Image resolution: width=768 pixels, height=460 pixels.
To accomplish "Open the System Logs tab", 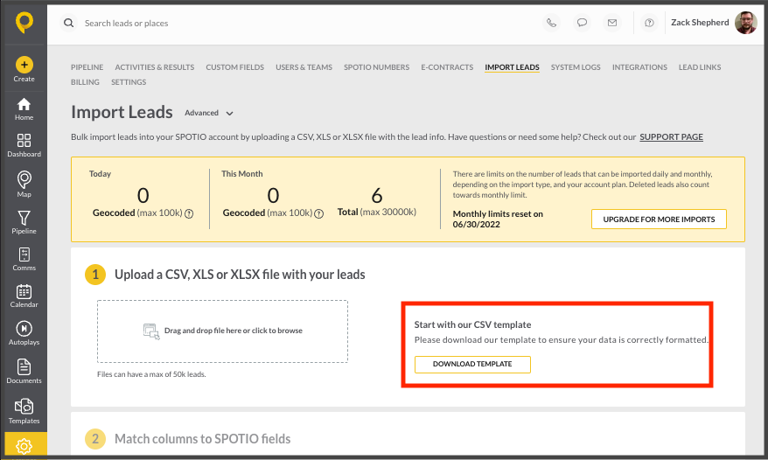I will click(576, 67).
